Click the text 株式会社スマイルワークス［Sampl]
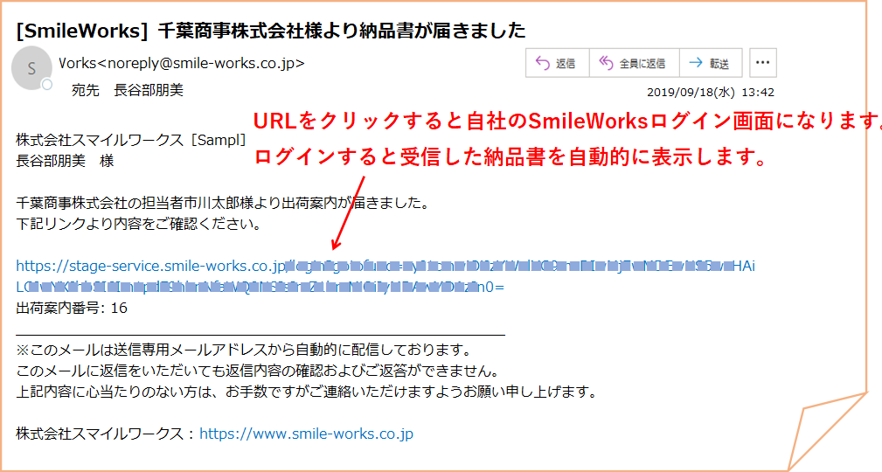The height and width of the screenshot is (472, 882). point(131,140)
